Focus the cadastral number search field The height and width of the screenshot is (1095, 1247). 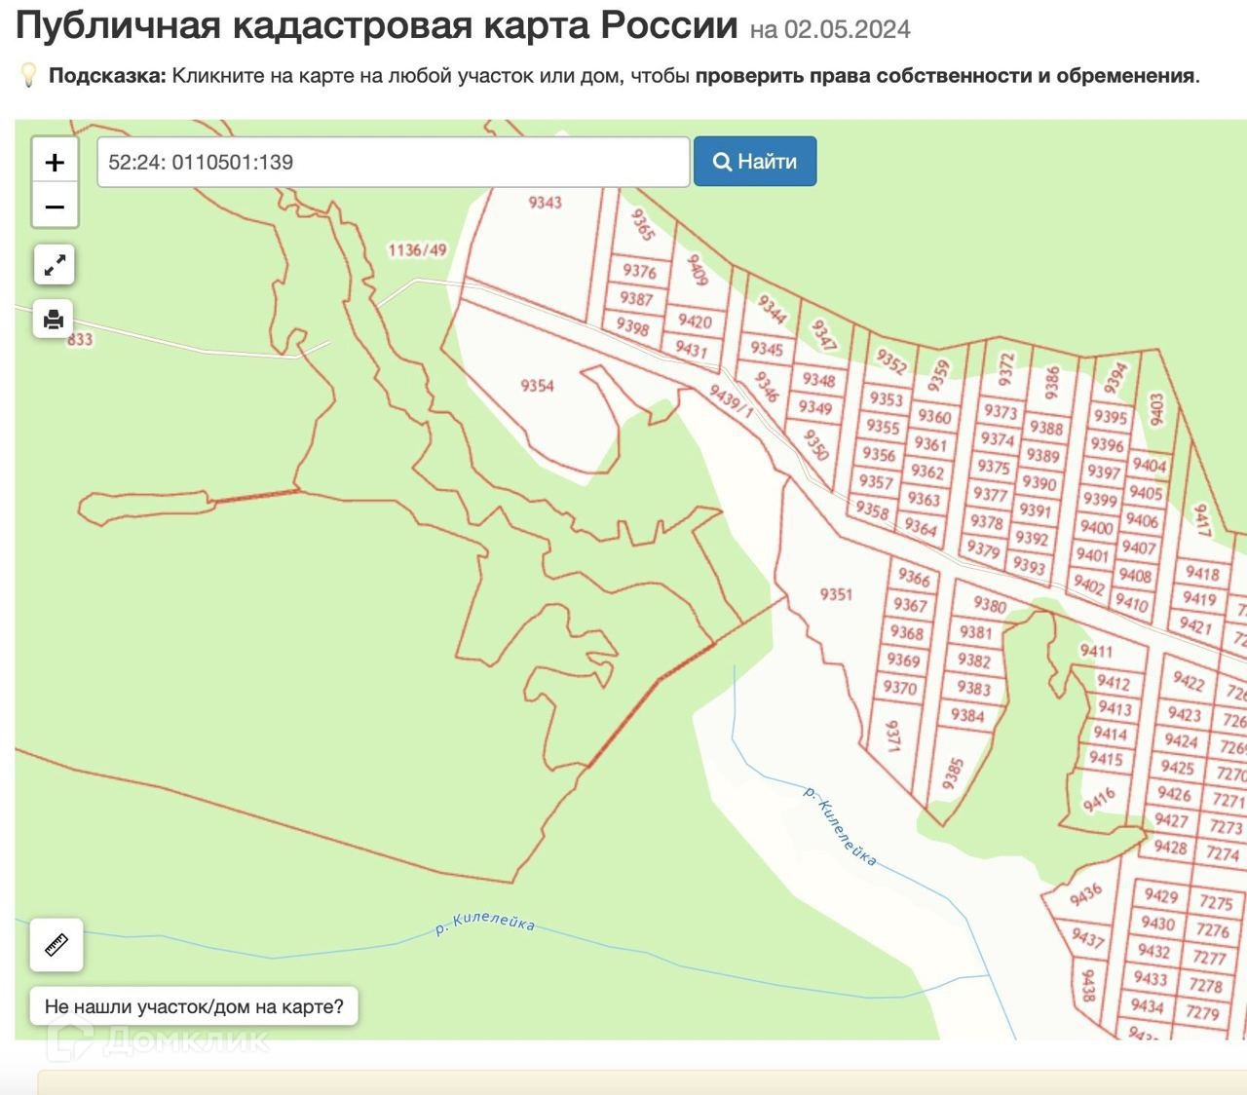(x=394, y=162)
